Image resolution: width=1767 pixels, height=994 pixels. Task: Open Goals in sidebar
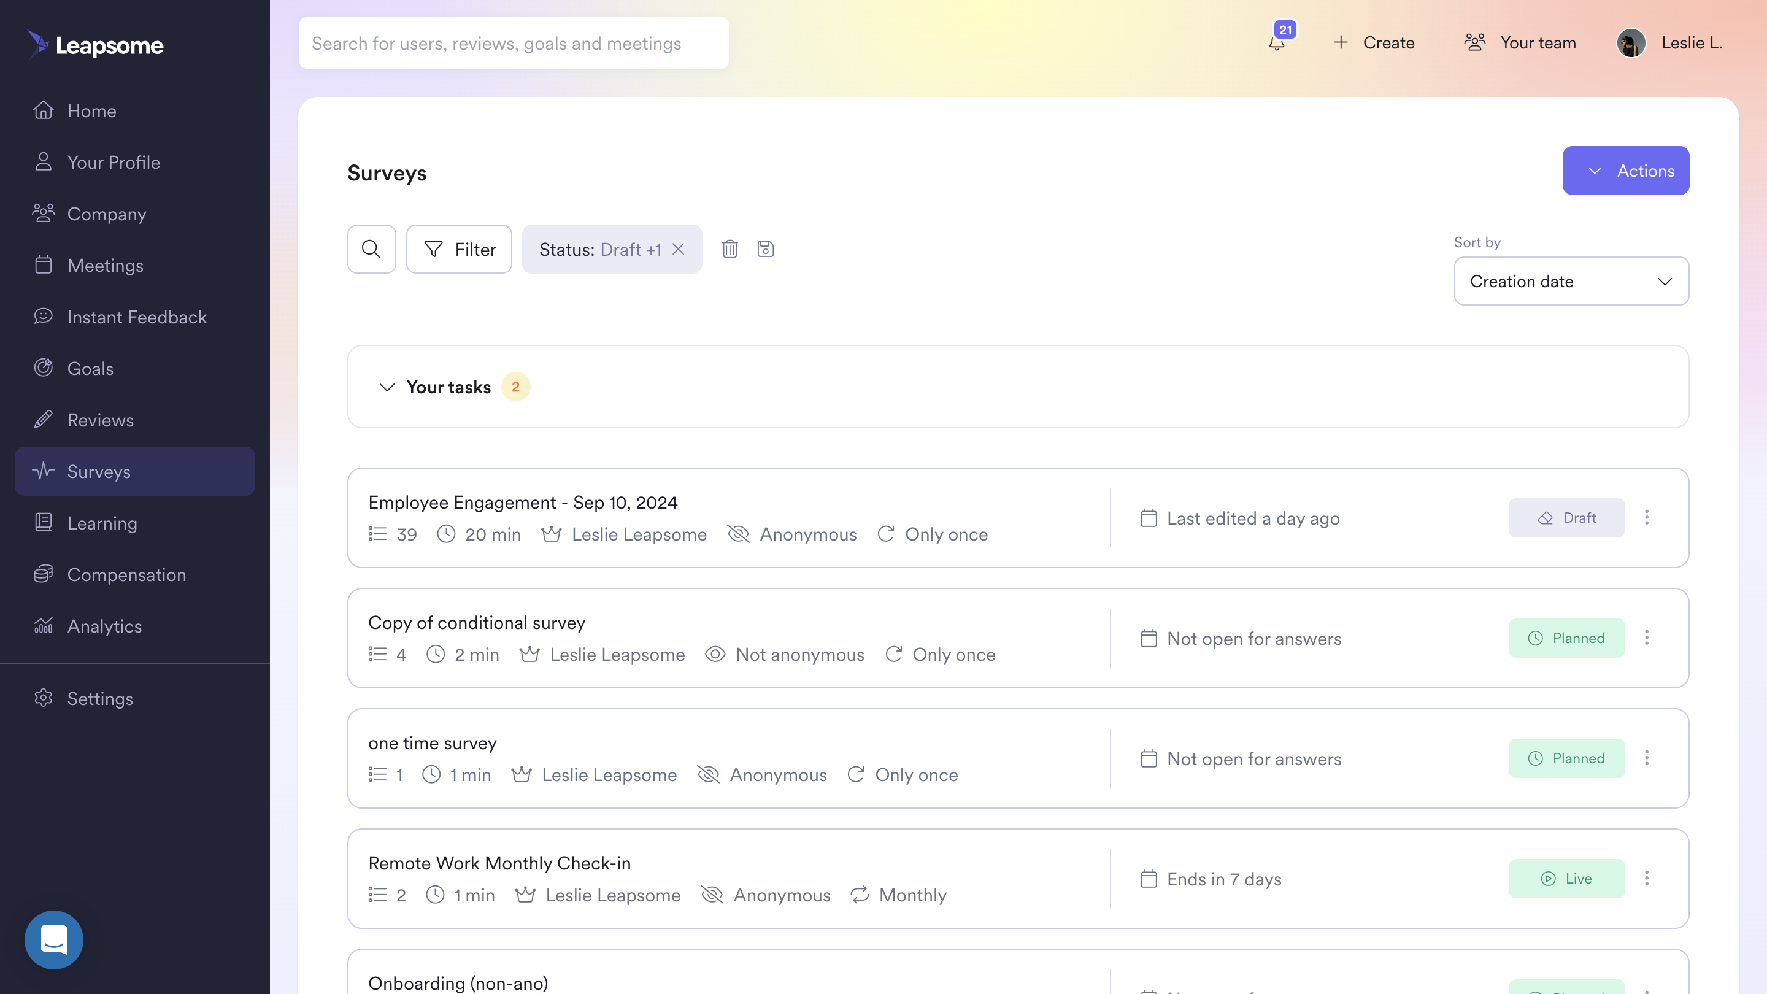pyautogui.click(x=135, y=368)
